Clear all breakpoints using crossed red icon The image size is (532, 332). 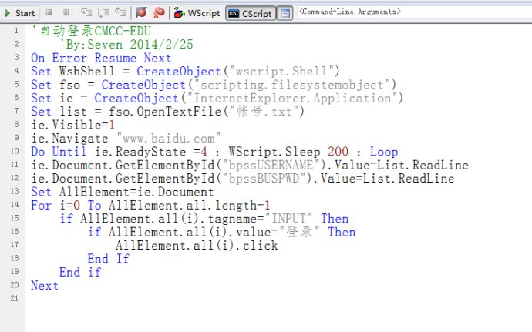158,12
